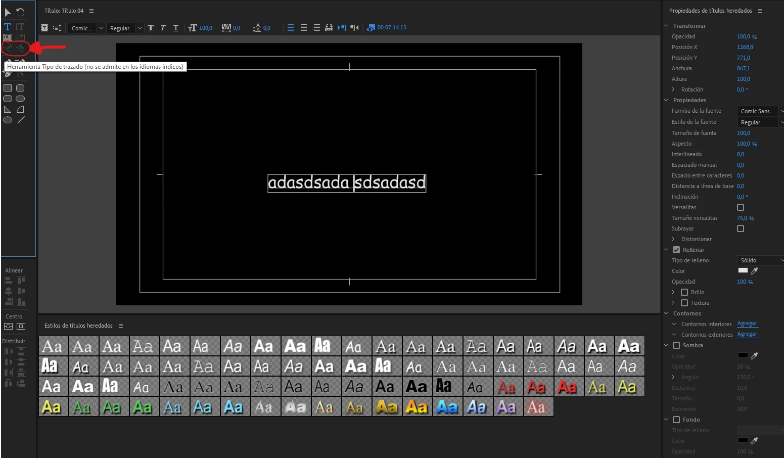Enable the Versalitas checkbox
784x458 pixels.
(x=741, y=207)
